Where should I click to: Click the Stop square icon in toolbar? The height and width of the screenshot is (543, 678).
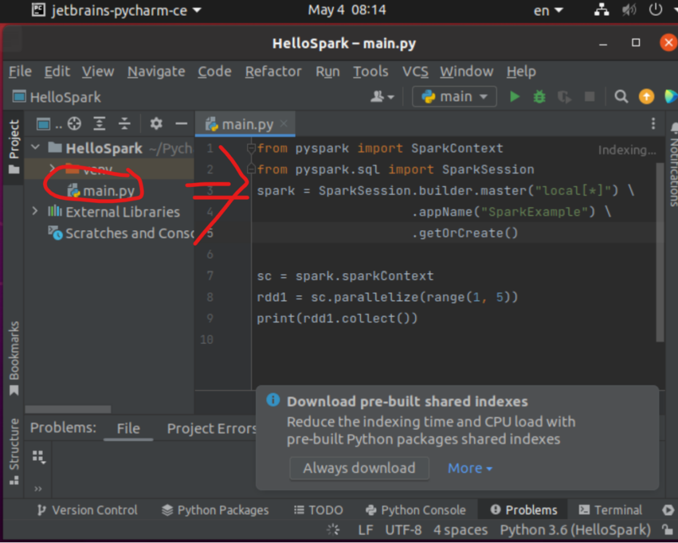coord(589,96)
